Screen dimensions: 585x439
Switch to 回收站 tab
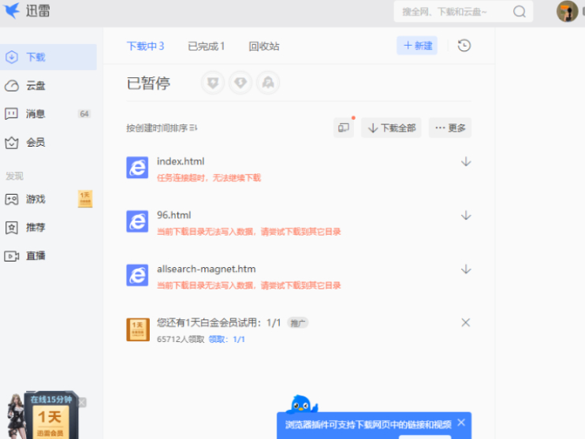click(264, 46)
